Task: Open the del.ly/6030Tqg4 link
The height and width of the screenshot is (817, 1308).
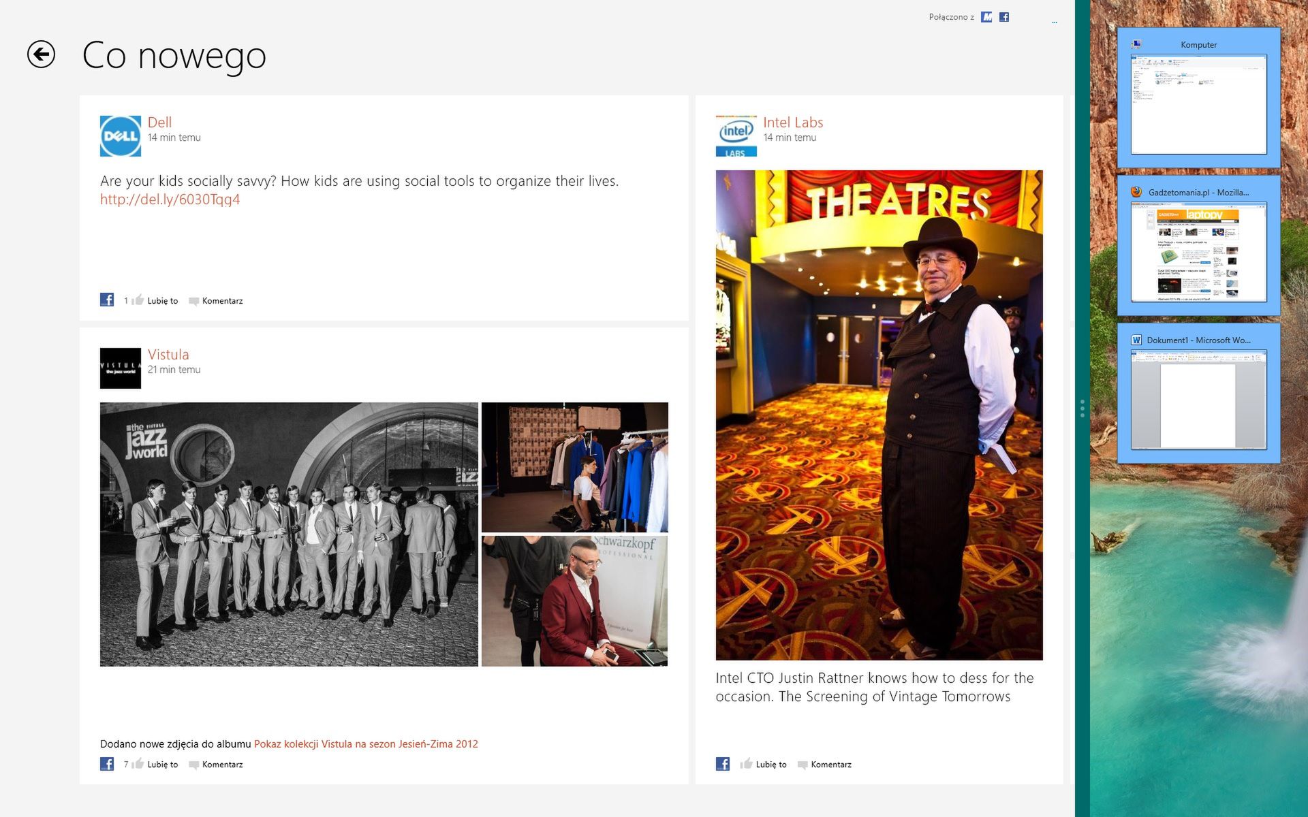Action: pos(170,199)
